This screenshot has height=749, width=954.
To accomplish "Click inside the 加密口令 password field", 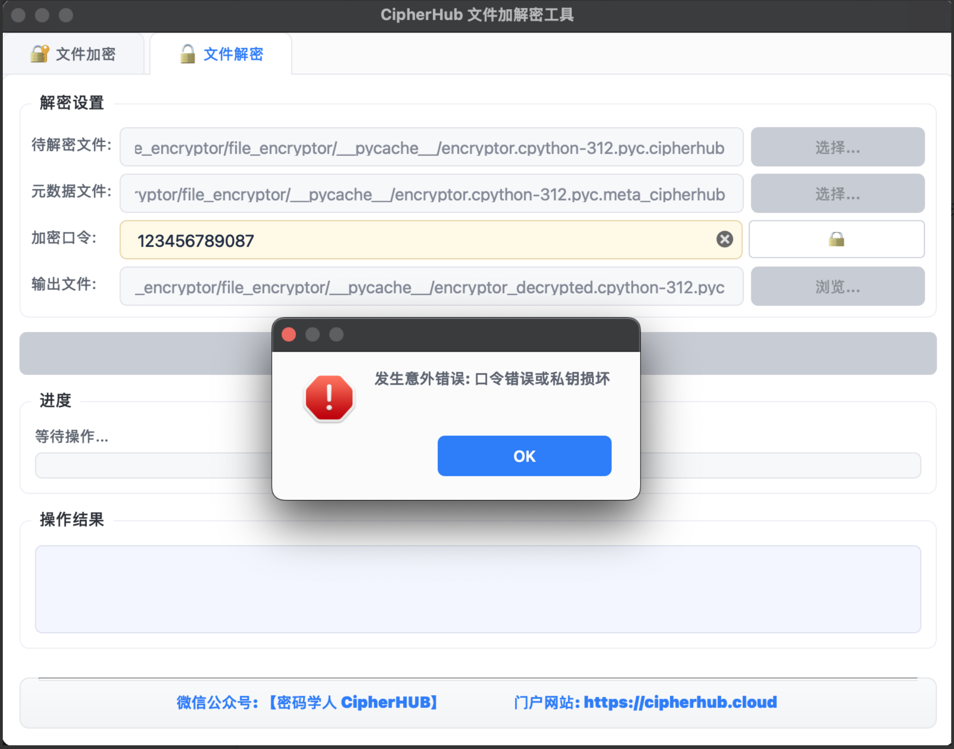I will (x=417, y=239).
